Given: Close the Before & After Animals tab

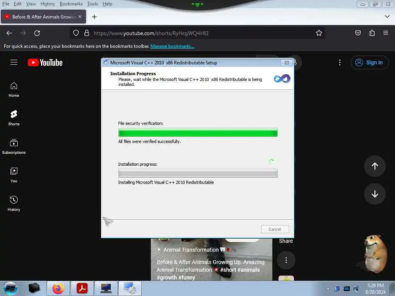Looking at the screenshot, I should pos(80,17).
